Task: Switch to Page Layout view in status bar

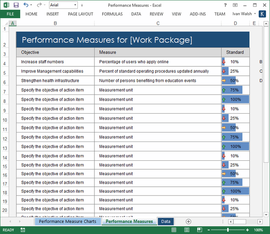Action: 186,230
